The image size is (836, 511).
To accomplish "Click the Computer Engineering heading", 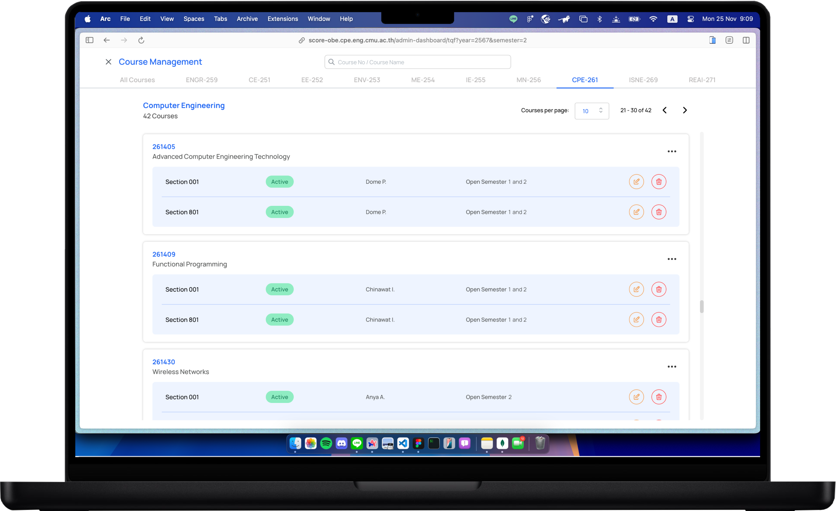I will coord(184,105).
